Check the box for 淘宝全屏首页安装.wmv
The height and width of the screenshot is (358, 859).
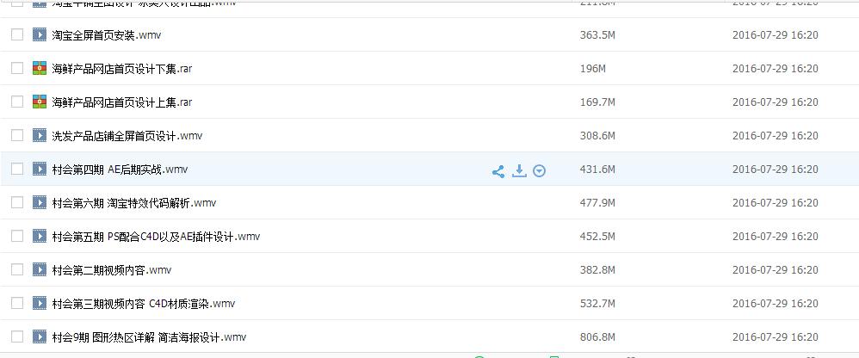click(x=17, y=34)
